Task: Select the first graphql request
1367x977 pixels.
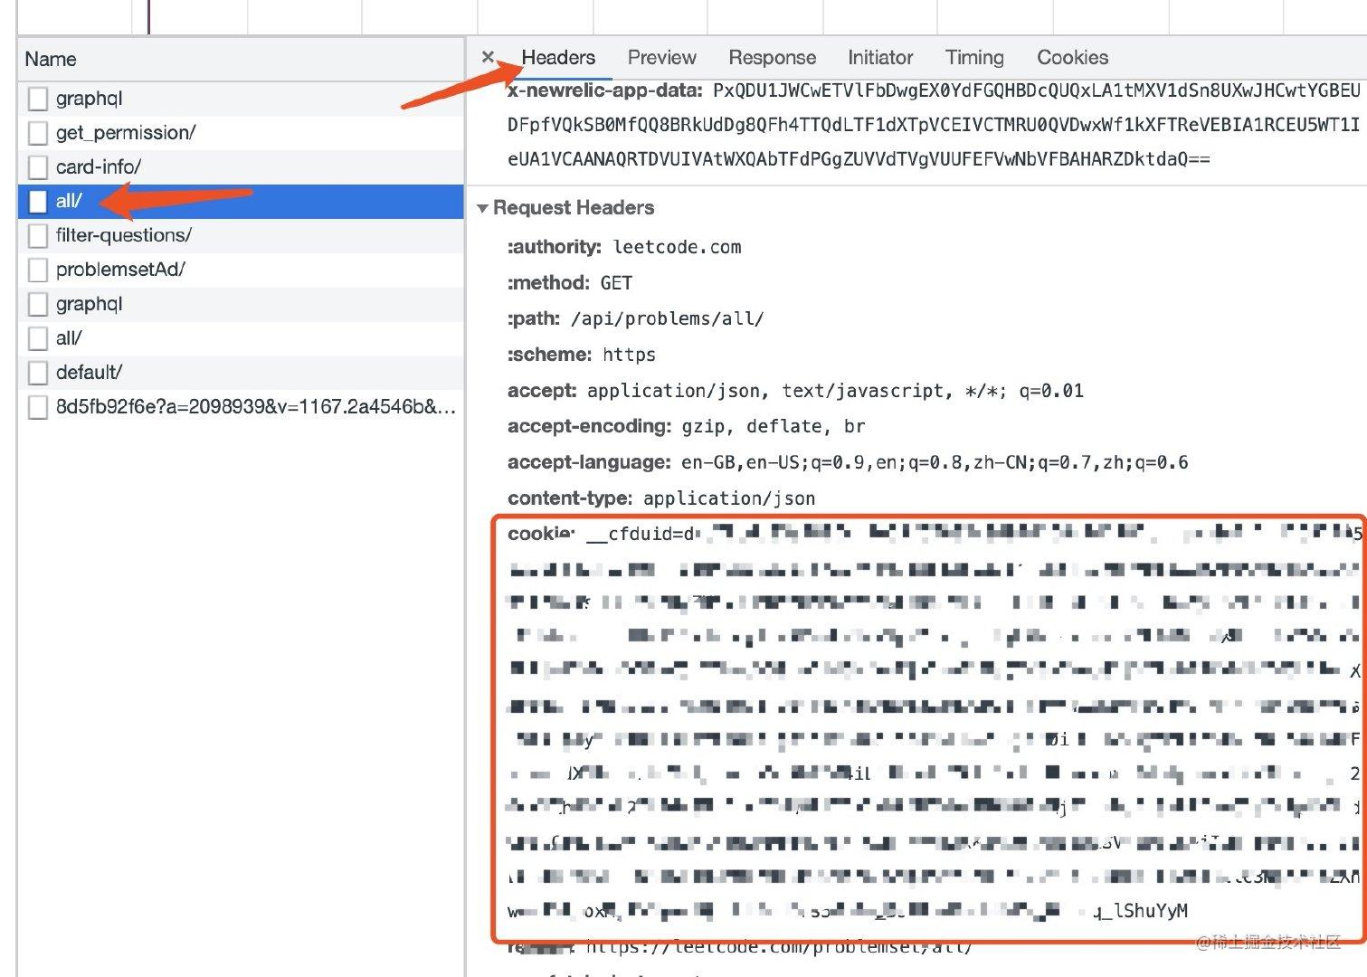Action: coord(241,99)
